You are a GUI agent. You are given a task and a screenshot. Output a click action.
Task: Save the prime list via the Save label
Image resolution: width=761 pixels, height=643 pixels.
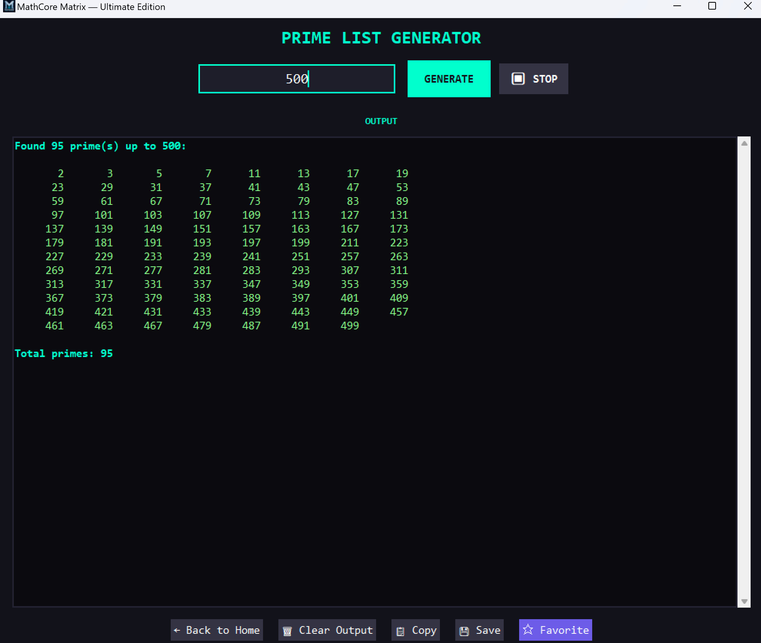[488, 630]
